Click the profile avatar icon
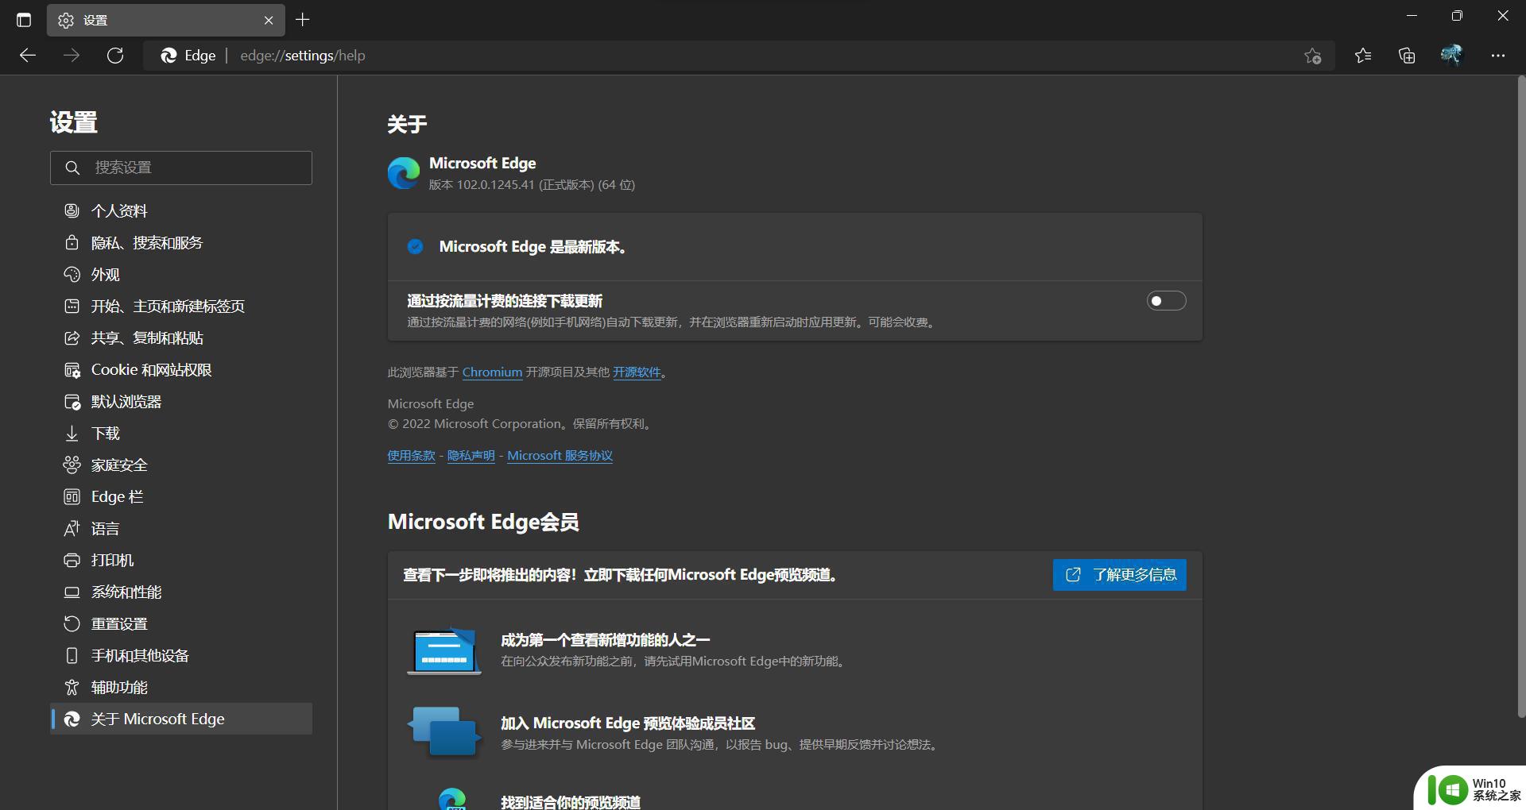This screenshot has width=1526, height=810. [1451, 55]
